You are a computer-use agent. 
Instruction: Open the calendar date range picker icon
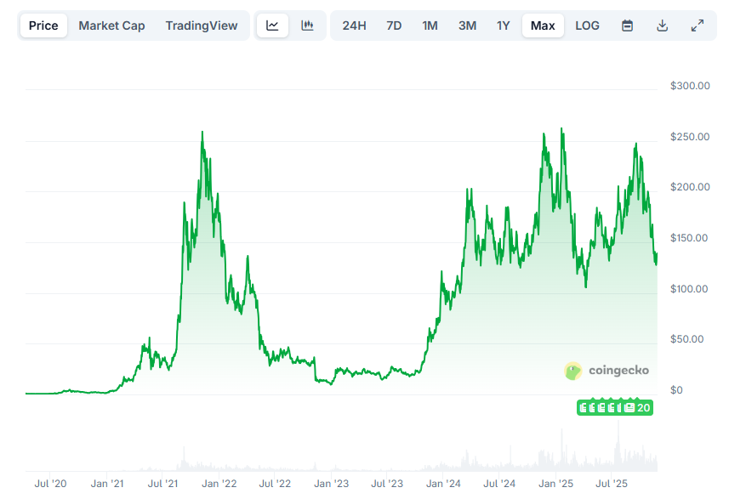pyautogui.click(x=626, y=26)
